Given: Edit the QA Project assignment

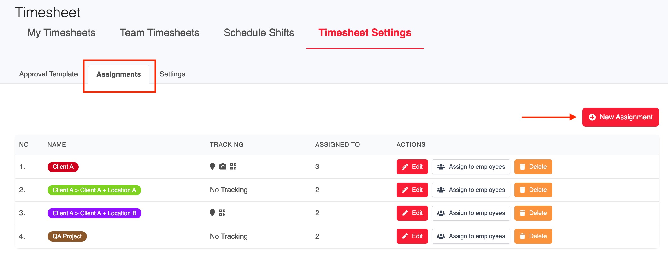Looking at the screenshot, I should pos(412,236).
